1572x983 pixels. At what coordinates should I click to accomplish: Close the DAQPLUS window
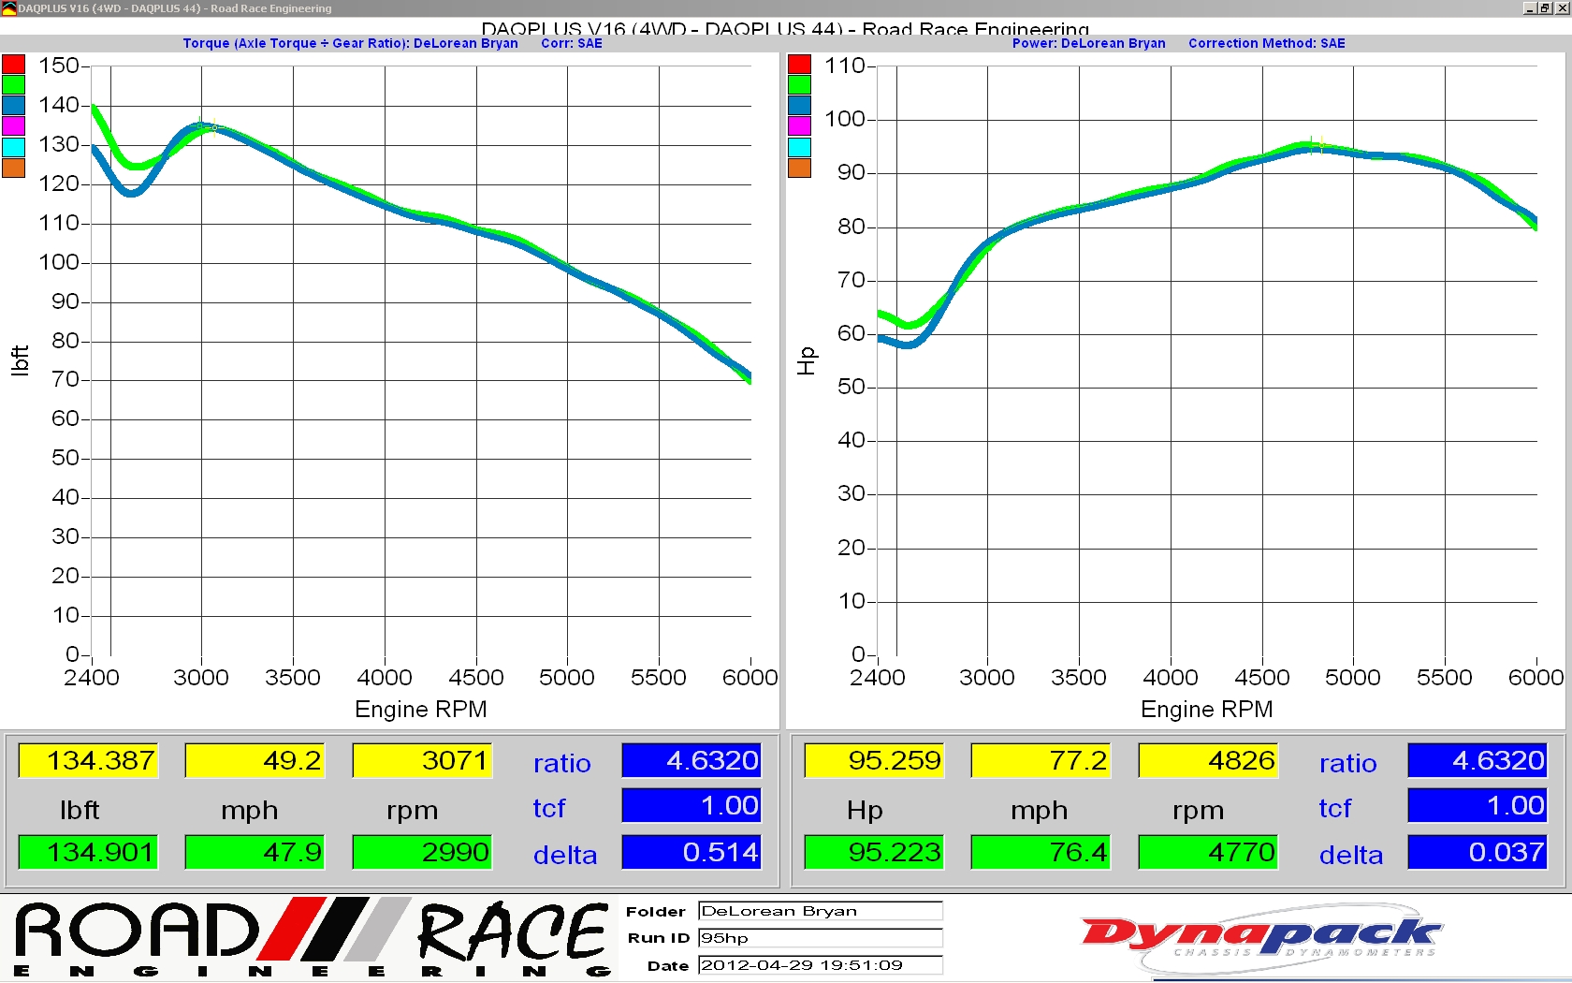point(1562,7)
